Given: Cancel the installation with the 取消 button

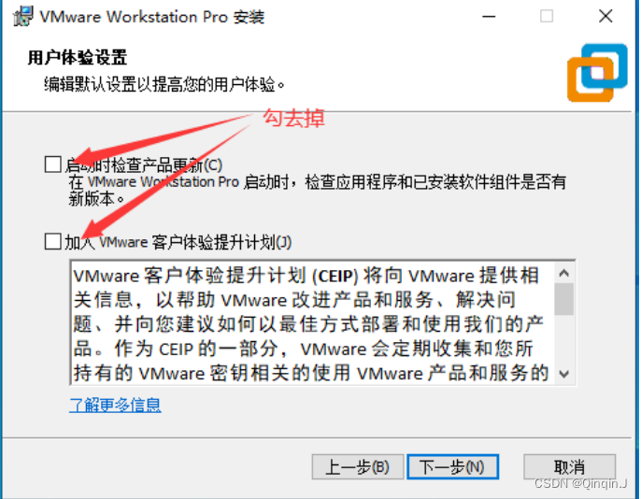Looking at the screenshot, I should point(569,466).
